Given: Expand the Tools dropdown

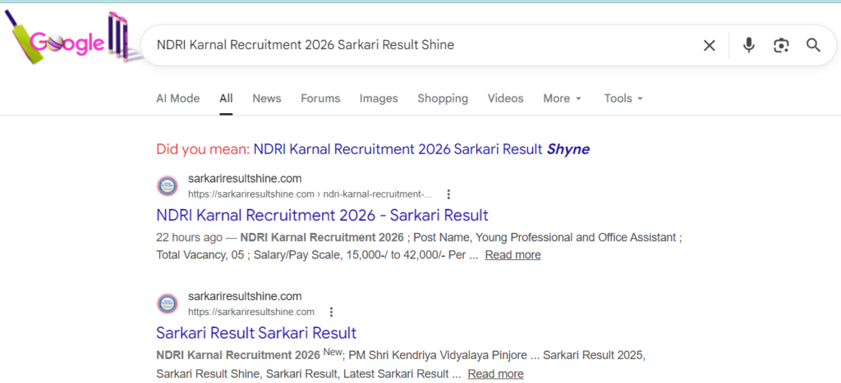Looking at the screenshot, I should pos(623,98).
